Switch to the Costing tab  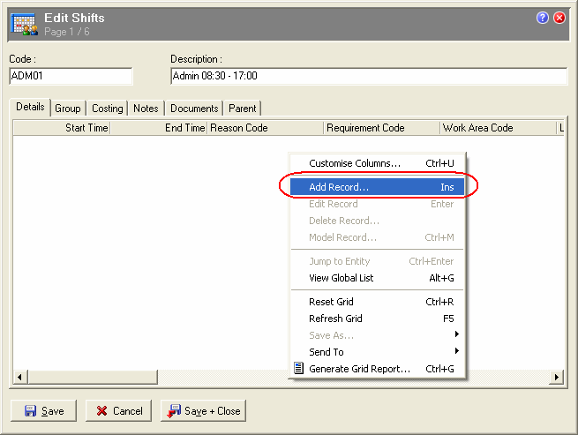[107, 109]
